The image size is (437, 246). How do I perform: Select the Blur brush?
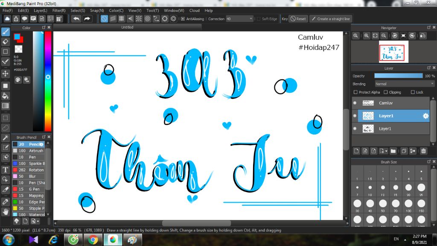pos(29,176)
